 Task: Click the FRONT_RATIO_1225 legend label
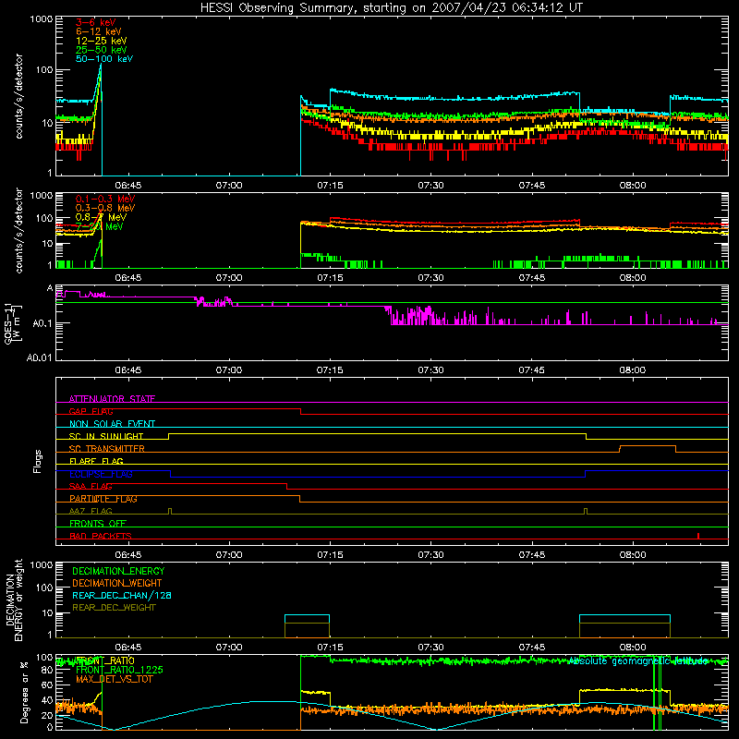[120, 670]
